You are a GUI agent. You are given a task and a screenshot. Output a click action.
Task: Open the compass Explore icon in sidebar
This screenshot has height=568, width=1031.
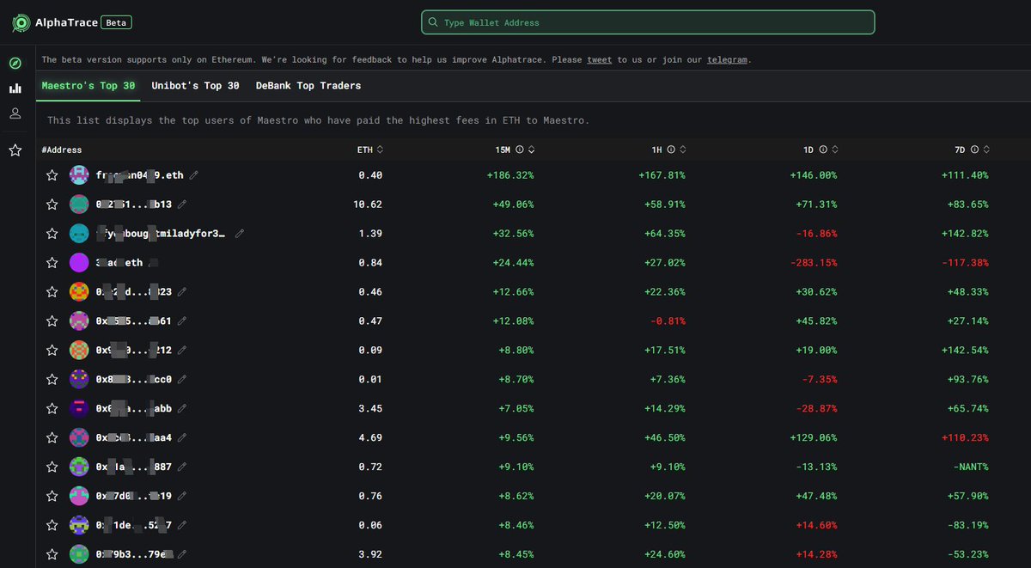click(x=15, y=64)
